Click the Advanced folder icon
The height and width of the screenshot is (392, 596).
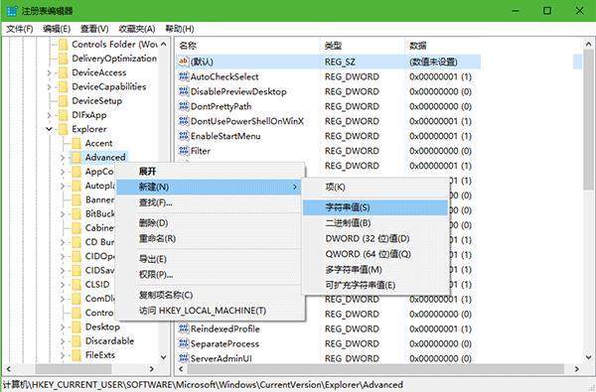coord(76,157)
